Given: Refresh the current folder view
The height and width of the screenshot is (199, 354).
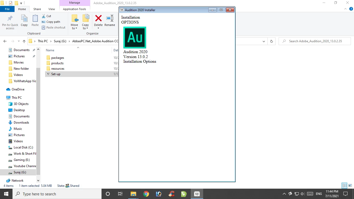Looking at the screenshot, I should [271, 41].
